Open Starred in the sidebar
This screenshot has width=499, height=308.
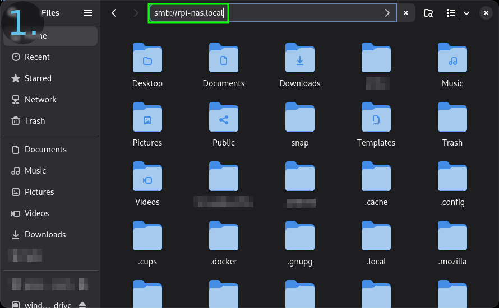(x=38, y=78)
